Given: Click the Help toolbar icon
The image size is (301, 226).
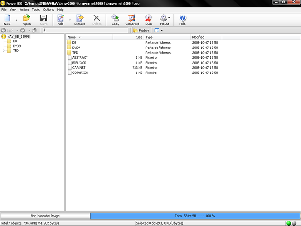Looking at the screenshot, I should click(182, 20).
